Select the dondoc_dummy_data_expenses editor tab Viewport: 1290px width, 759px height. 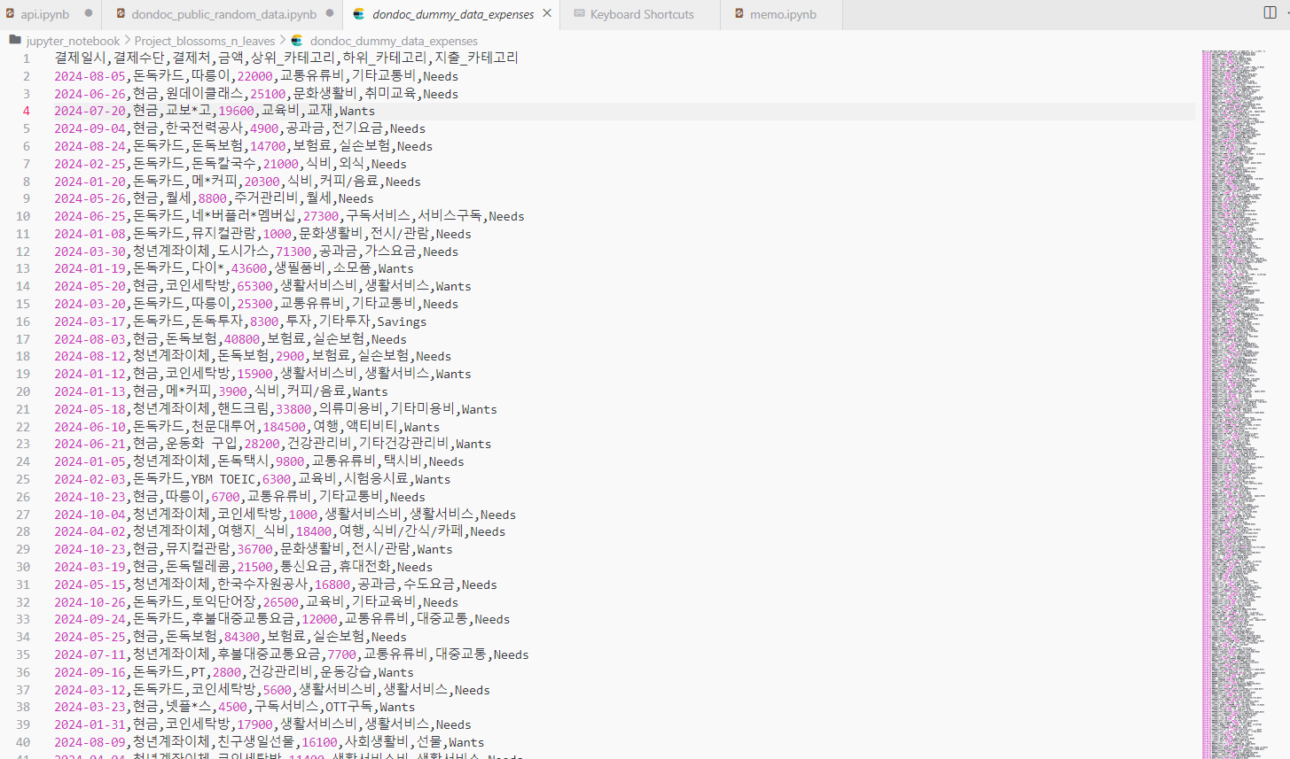[453, 14]
